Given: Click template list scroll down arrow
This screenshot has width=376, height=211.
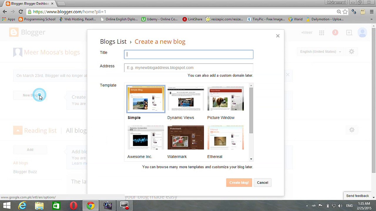Looking at the screenshot, I should (x=251, y=159).
